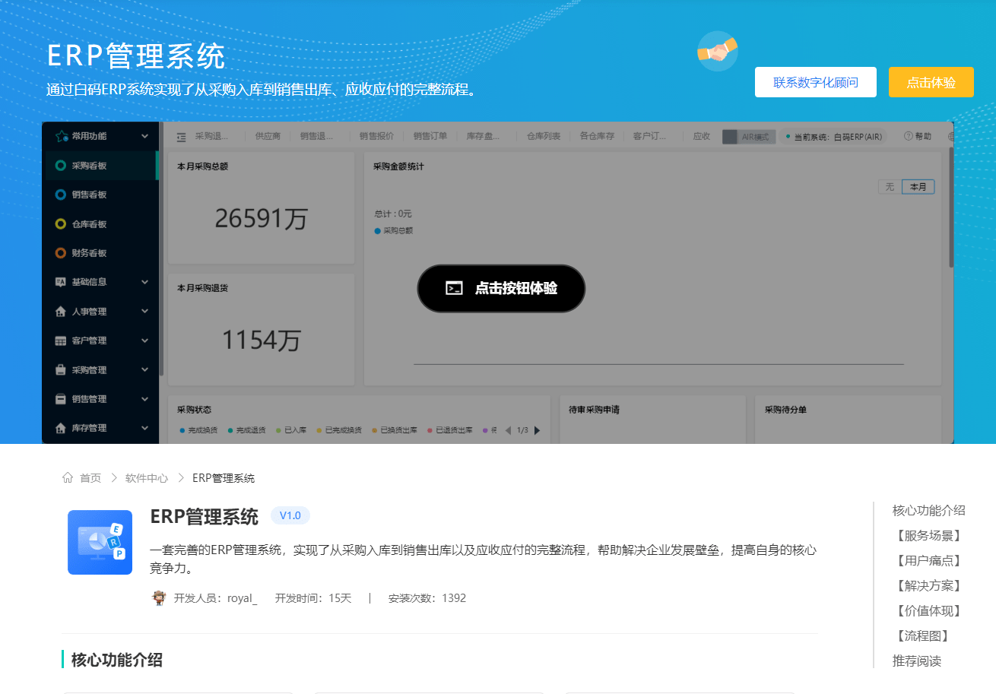The width and height of the screenshot is (996, 694).
Task: Click the table icon next to 客户管理
Action: 61,341
